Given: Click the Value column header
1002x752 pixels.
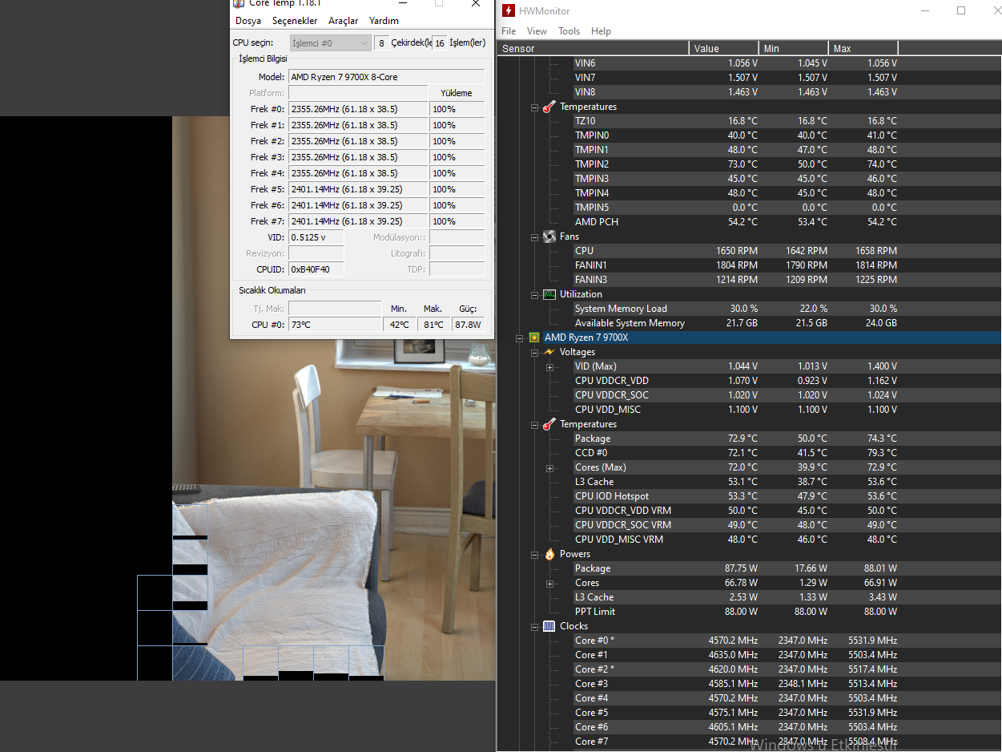Looking at the screenshot, I should (724, 48).
